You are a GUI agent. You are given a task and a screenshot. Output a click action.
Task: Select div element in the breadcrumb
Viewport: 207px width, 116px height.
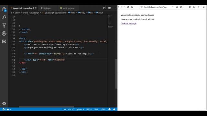(91, 13)
